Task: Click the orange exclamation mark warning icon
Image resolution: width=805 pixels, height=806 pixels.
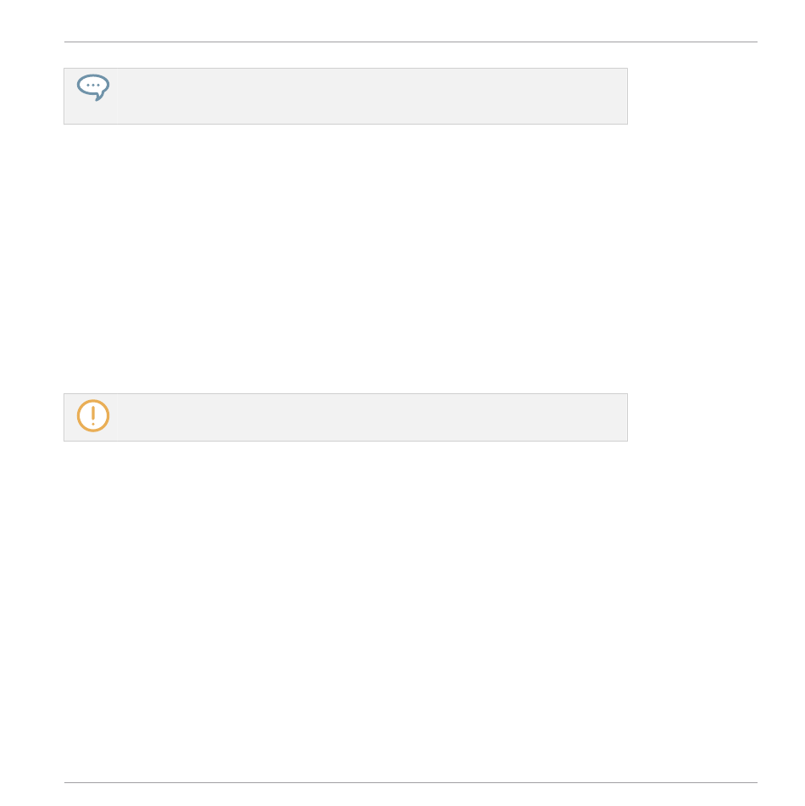Action: click(x=93, y=415)
